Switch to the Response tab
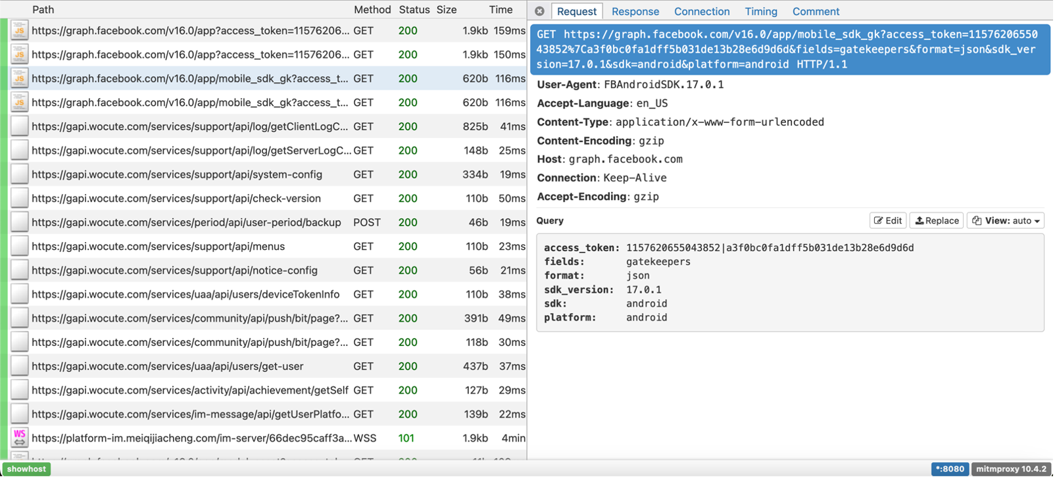 click(635, 11)
